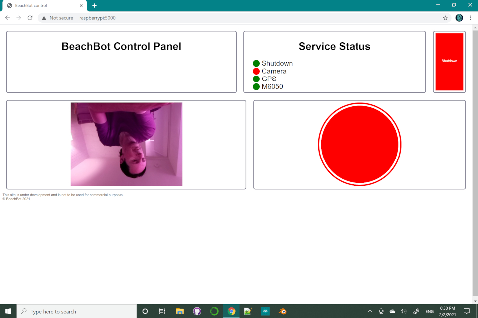Click the green M6050 status indicator

pyautogui.click(x=256, y=87)
